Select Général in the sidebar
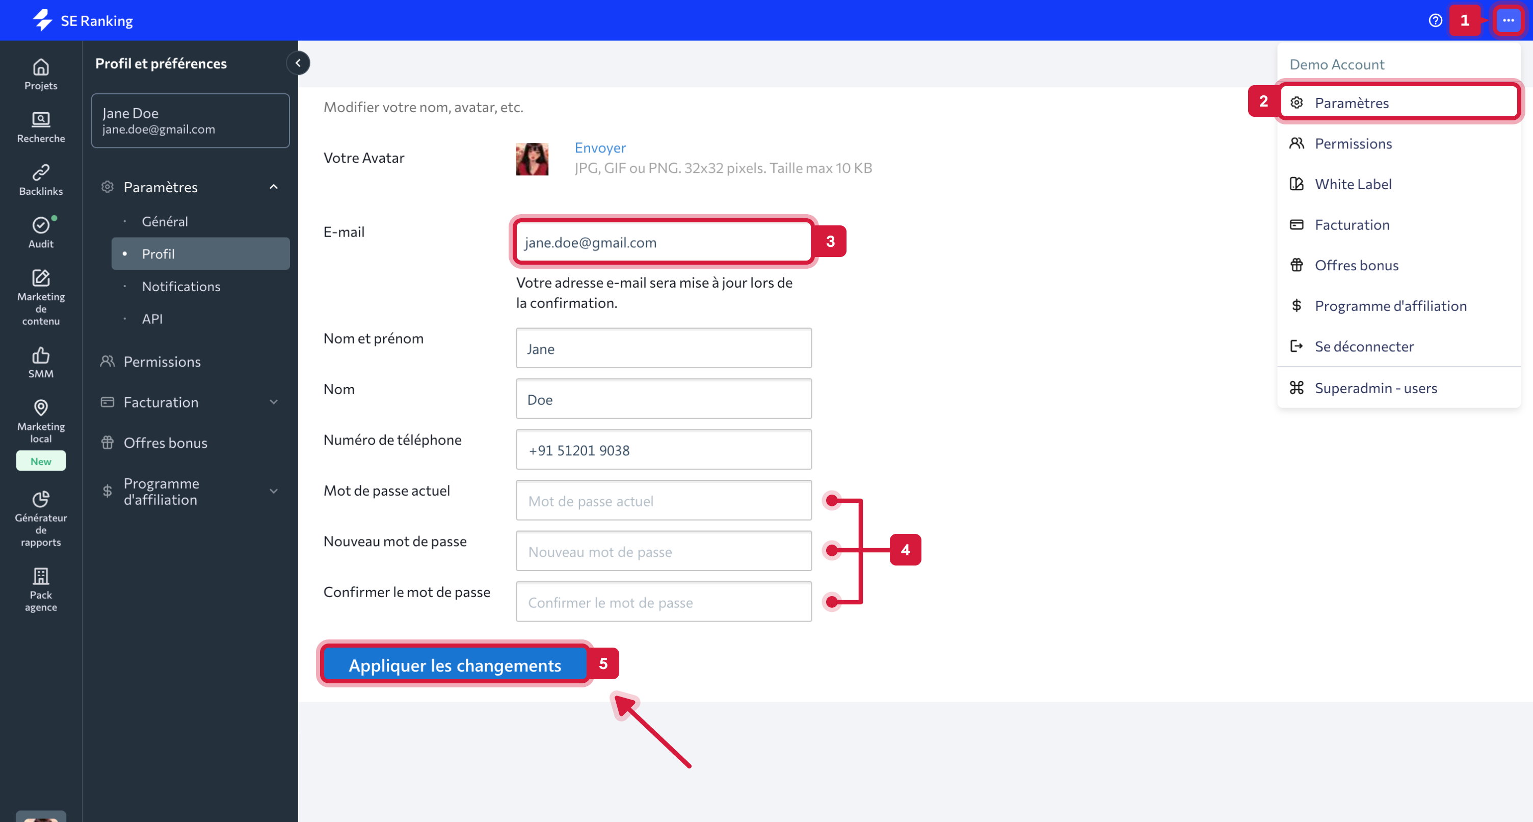Viewport: 1533px width, 822px height. point(201,221)
